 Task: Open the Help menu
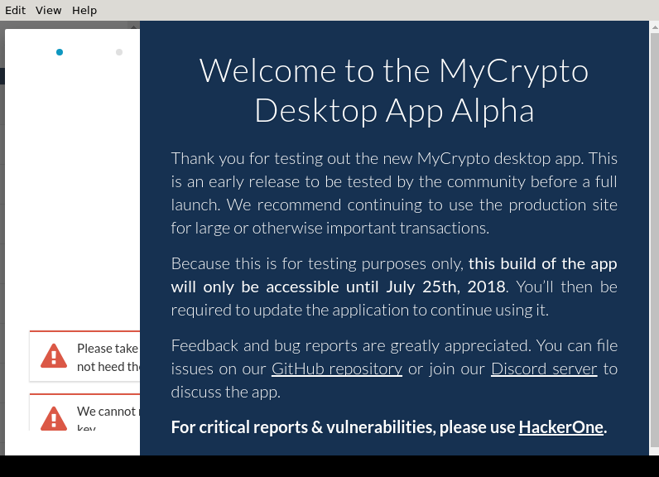point(84,10)
